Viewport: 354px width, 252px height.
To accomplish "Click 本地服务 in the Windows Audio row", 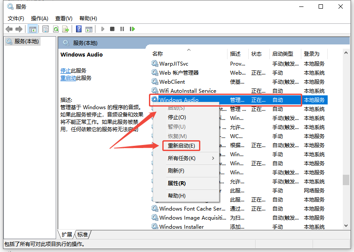I will (x=314, y=100).
